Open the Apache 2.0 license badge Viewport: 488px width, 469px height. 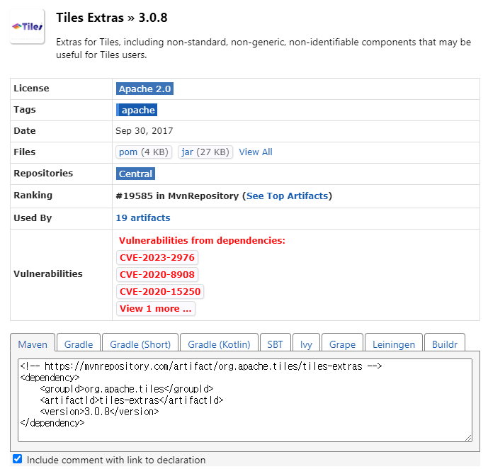pyautogui.click(x=144, y=89)
